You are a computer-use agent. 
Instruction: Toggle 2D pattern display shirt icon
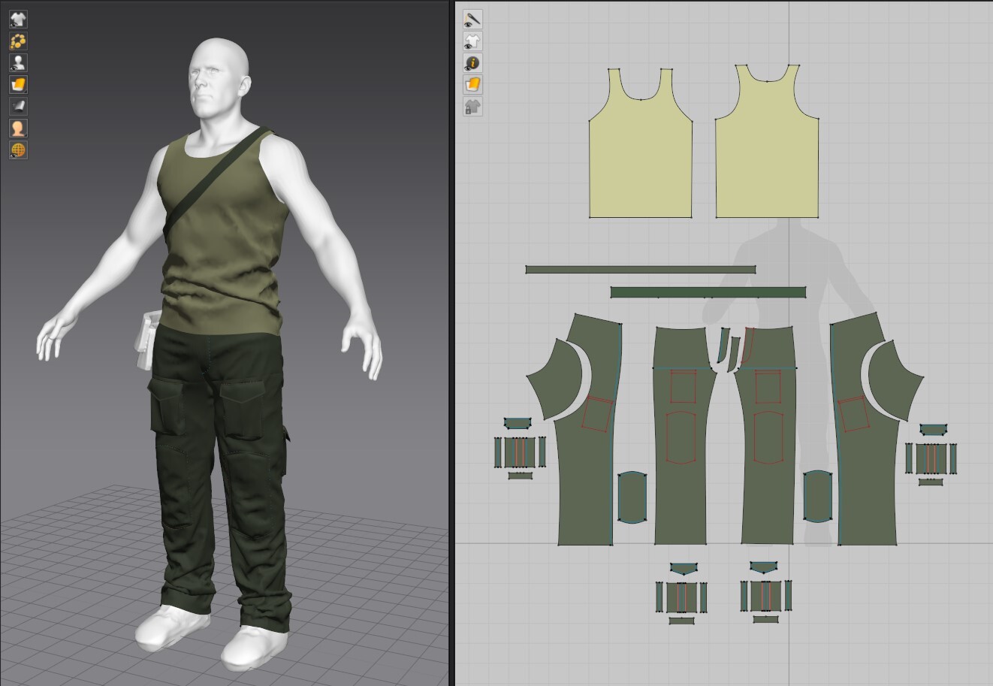pyautogui.click(x=472, y=41)
